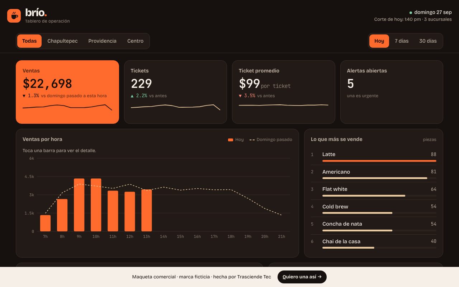Click the Latte orange progress bar
Screen dimensions: 459x287
379,161
